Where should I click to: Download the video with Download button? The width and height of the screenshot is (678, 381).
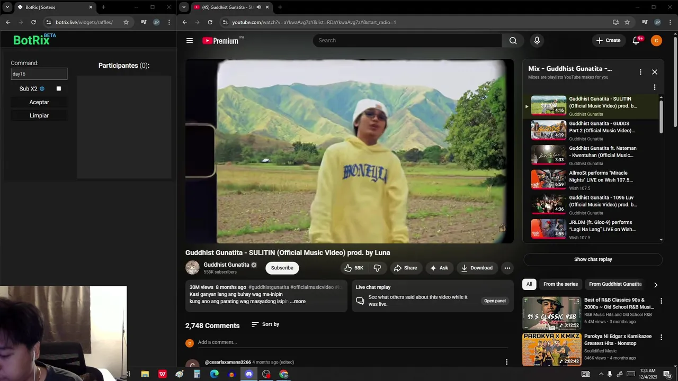point(477,268)
